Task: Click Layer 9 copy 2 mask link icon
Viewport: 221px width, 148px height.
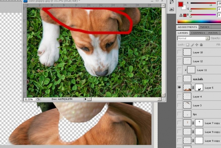Action: [x=193, y=132]
